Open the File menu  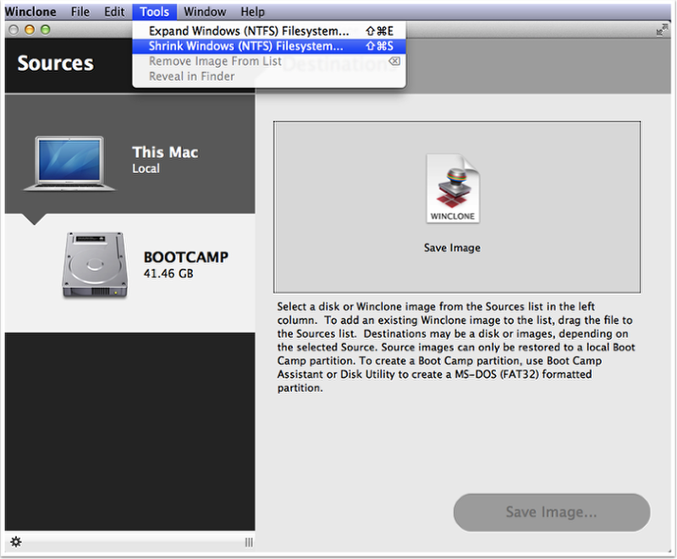pyautogui.click(x=80, y=12)
